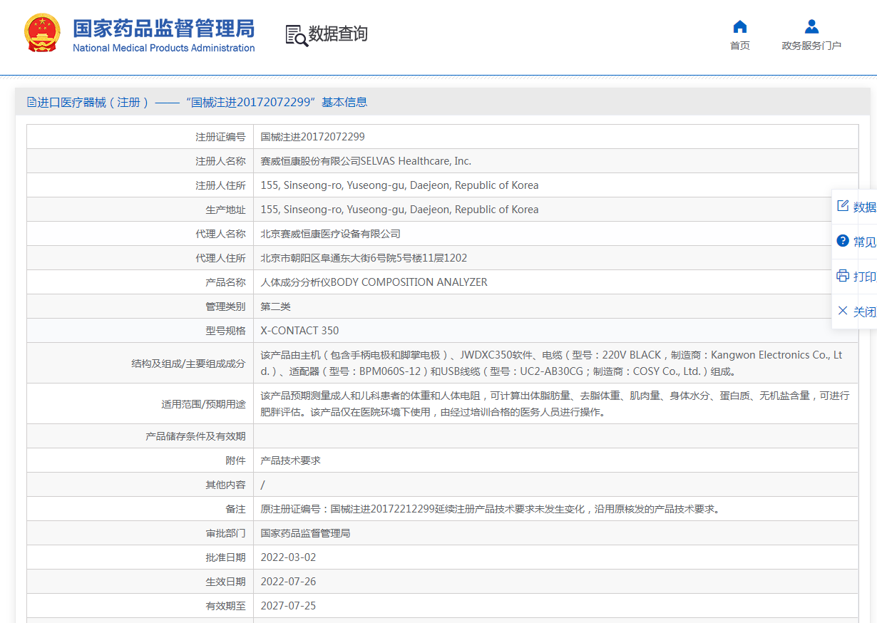Click the 生效日期 row label
Viewport: 877px width, 623px height.
(226, 582)
